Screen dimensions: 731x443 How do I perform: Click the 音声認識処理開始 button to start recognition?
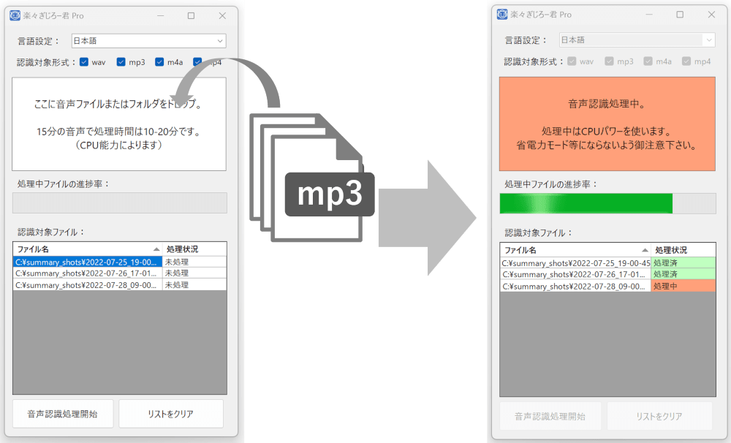click(x=61, y=413)
